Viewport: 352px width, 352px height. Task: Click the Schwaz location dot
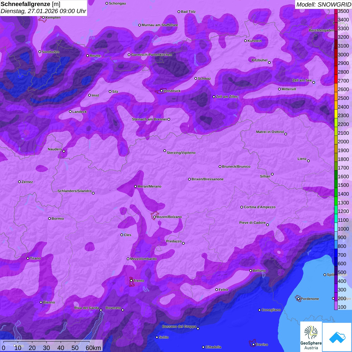tap(196, 78)
